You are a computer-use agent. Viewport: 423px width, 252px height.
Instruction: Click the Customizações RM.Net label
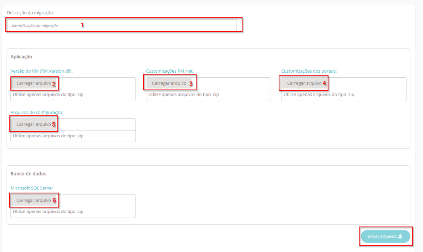pos(170,71)
